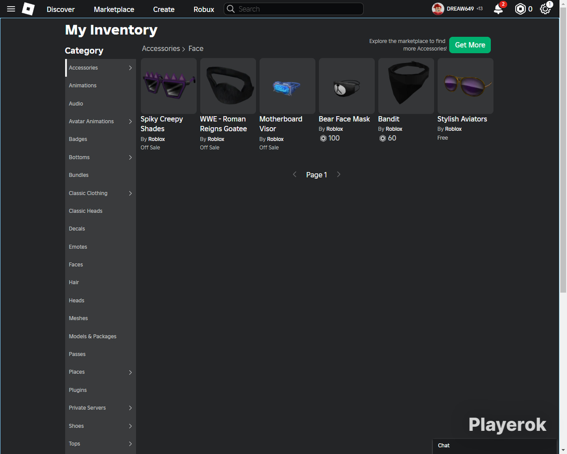Open the notifications bell

499,9
